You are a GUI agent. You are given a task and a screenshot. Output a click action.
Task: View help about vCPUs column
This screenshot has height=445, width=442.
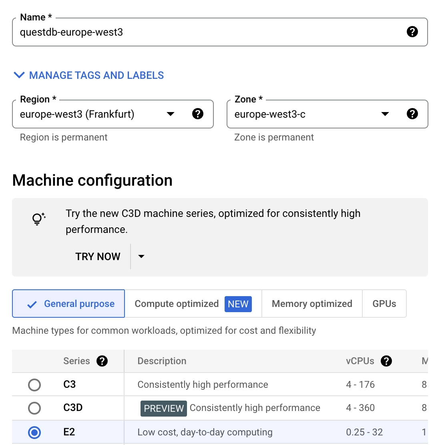pyautogui.click(x=386, y=361)
